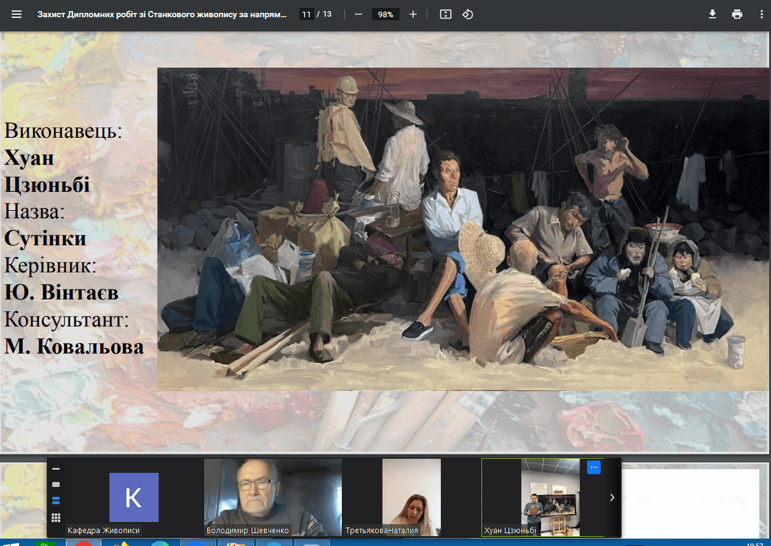The image size is (771, 546).
Task: Click the text Виконавець:
Action: 63,131
